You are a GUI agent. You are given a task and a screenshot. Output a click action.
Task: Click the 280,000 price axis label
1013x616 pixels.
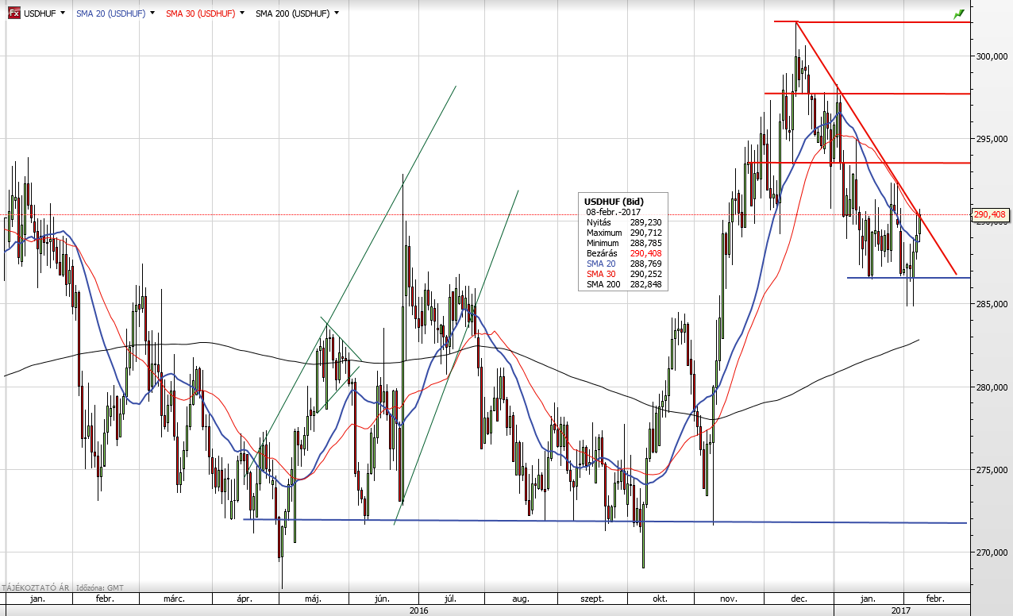pyautogui.click(x=990, y=387)
